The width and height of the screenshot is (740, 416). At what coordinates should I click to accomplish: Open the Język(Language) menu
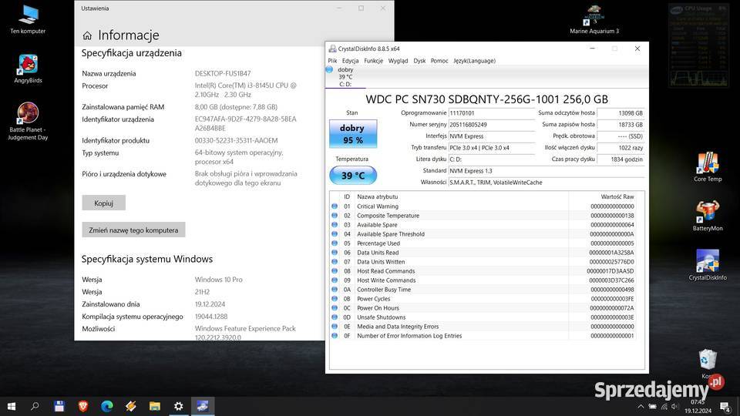pos(474,61)
